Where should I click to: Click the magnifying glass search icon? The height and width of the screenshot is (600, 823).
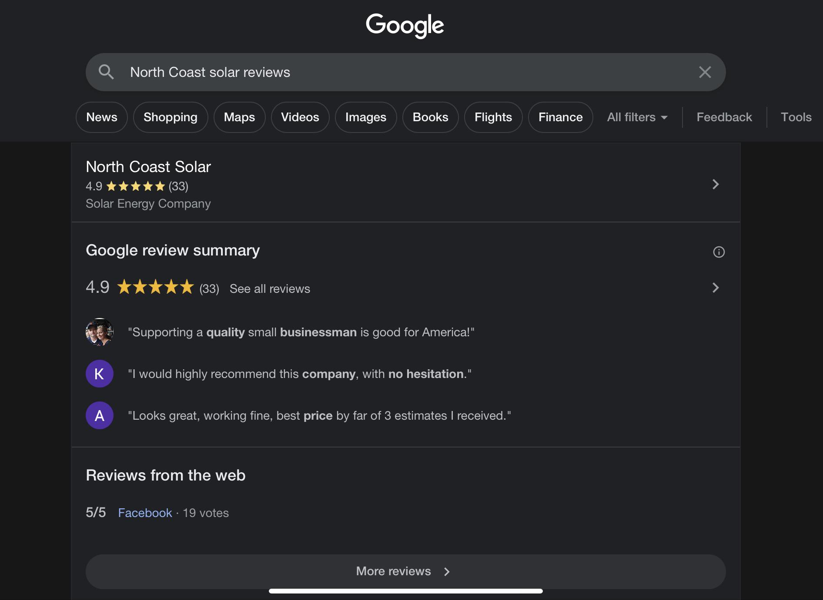click(106, 72)
